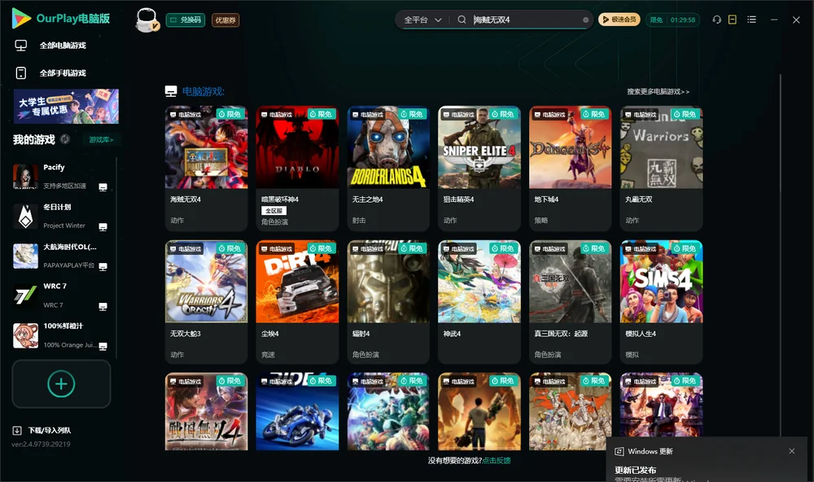Click the 限免 countdown timer button
The height and width of the screenshot is (482, 814).
point(672,20)
